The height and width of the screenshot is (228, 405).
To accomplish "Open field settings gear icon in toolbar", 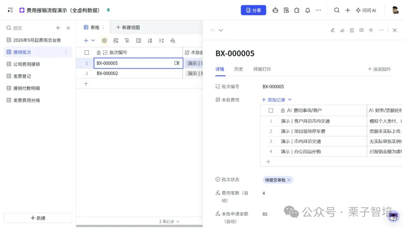I will [x=104, y=40].
